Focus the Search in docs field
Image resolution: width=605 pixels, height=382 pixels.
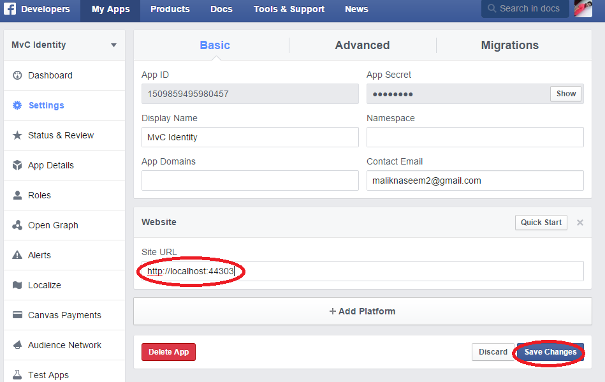pos(525,8)
